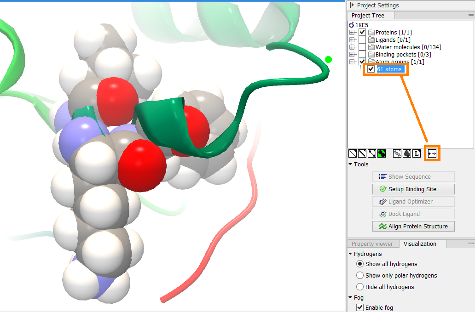Disable the Enable fog checkbox
Viewport: 475px width, 312px height.
(360, 307)
